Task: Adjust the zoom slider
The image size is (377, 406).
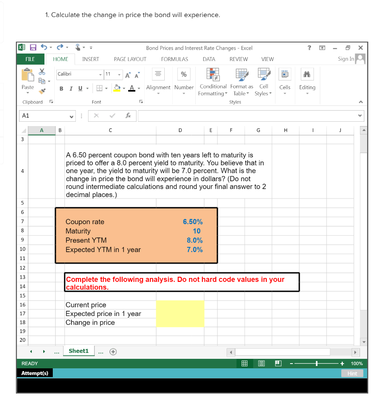Action: [x=317, y=363]
